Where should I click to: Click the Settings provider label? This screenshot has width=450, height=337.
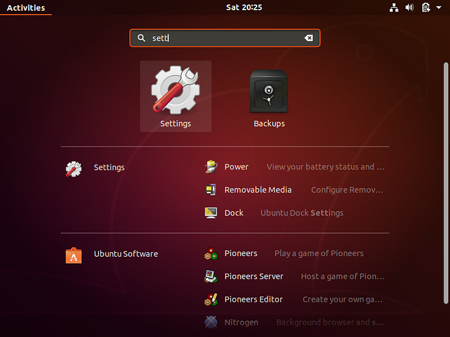[109, 168]
